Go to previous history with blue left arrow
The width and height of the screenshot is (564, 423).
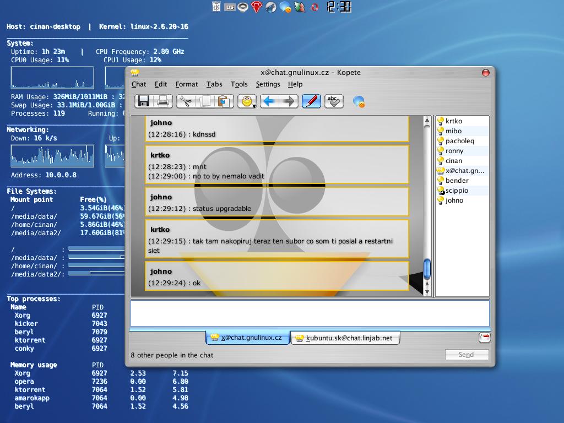tap(269, 101)
